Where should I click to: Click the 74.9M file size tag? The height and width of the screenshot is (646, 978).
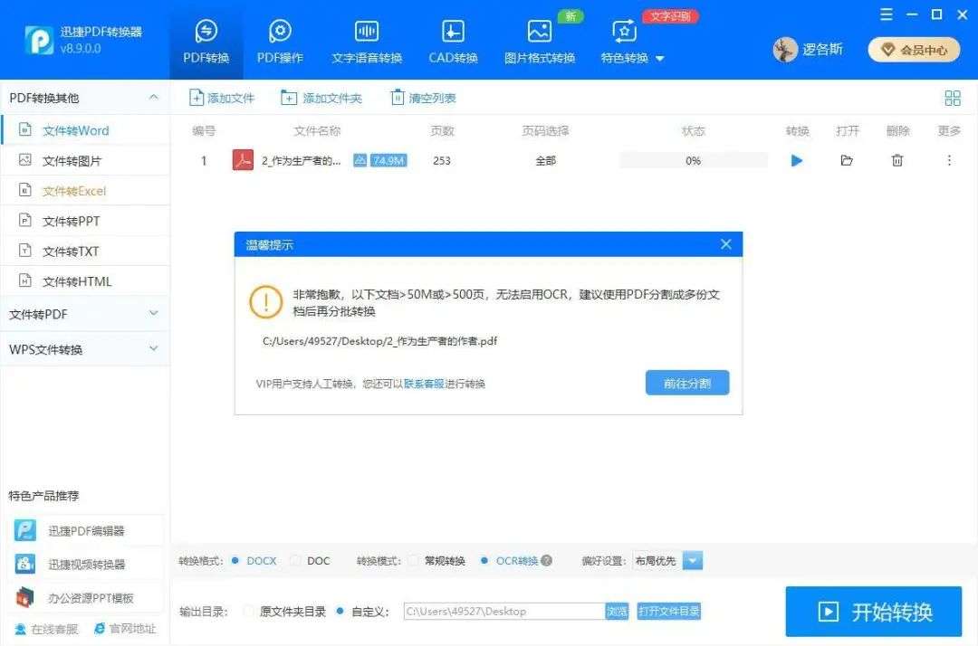coord(388,161)
